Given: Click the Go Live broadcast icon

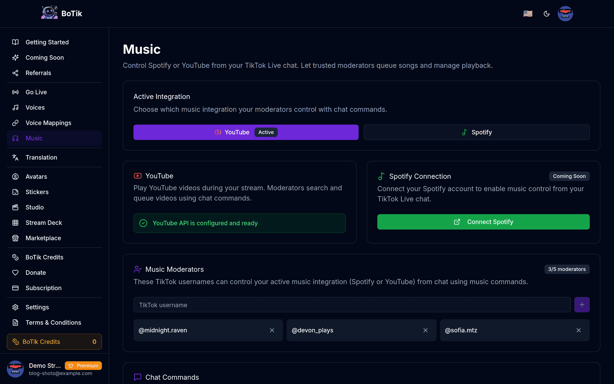Looking at the screenshot, I should (15, 92).
